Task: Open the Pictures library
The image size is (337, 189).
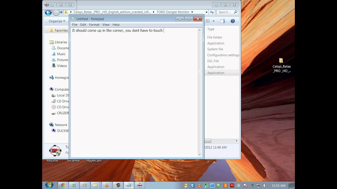Action: pyautogui.click(x=60, y=60)
